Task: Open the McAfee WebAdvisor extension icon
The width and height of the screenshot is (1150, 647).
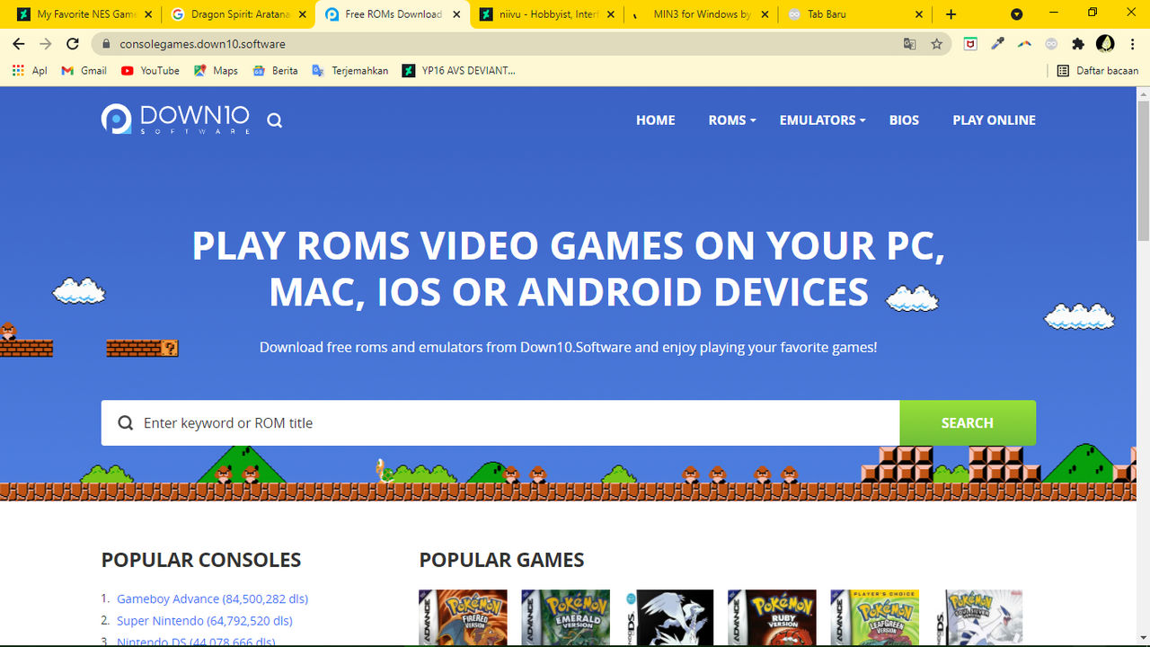Action: tap(970, 43)
